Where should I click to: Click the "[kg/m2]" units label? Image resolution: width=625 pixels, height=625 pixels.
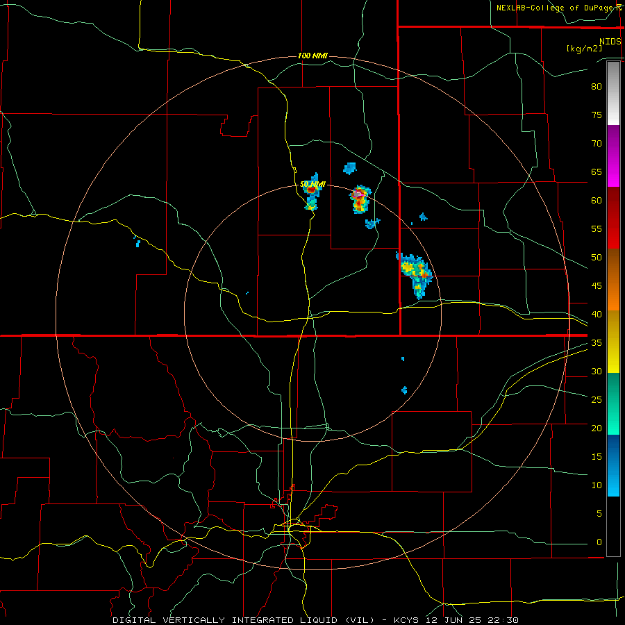[584, 48]
